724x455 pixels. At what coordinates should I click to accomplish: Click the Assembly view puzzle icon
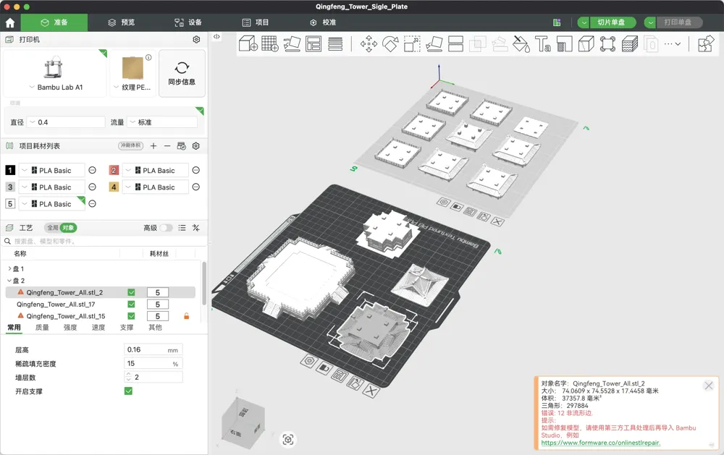[706, 44]
